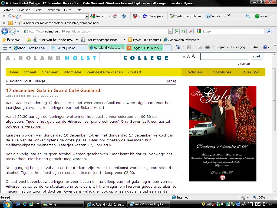The width and height of the screenshot is (277, 208).
Task: Click the page vertical scrollbar thumb
Action: pyautogui.click(x=274, y=100)
